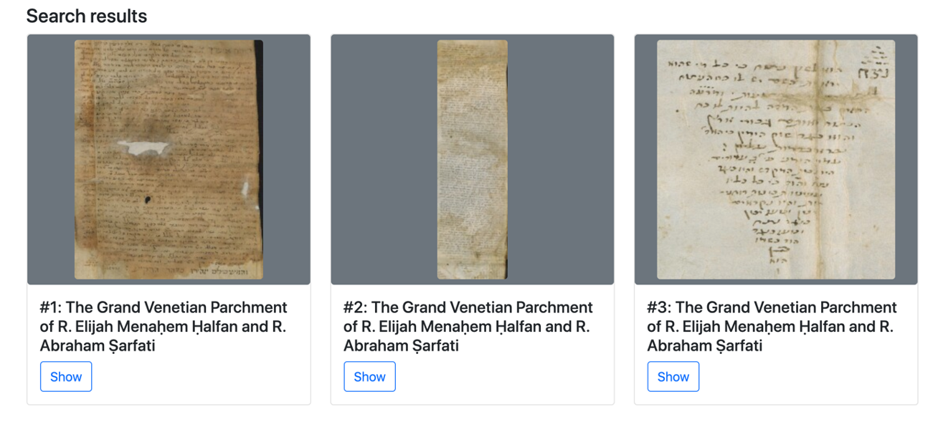Click the Search results heading
The width and height of the screenshot is (933, 422).
click(x=86, y=16)
